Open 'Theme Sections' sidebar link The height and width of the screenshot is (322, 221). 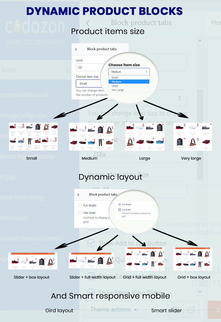tap(14, 218)
